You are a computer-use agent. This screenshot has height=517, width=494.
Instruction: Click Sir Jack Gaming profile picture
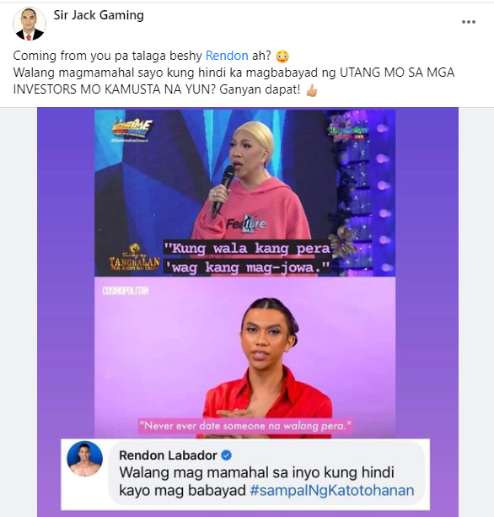click(30, 24)
